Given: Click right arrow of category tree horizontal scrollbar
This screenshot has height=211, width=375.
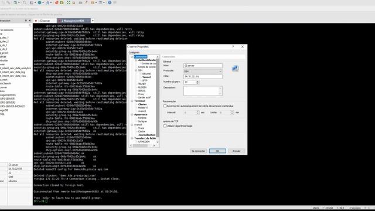Looking at the screenshot, I should point(154,145).
